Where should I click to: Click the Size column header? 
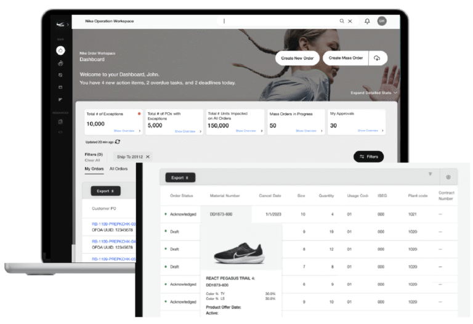[x=301, y=196]
